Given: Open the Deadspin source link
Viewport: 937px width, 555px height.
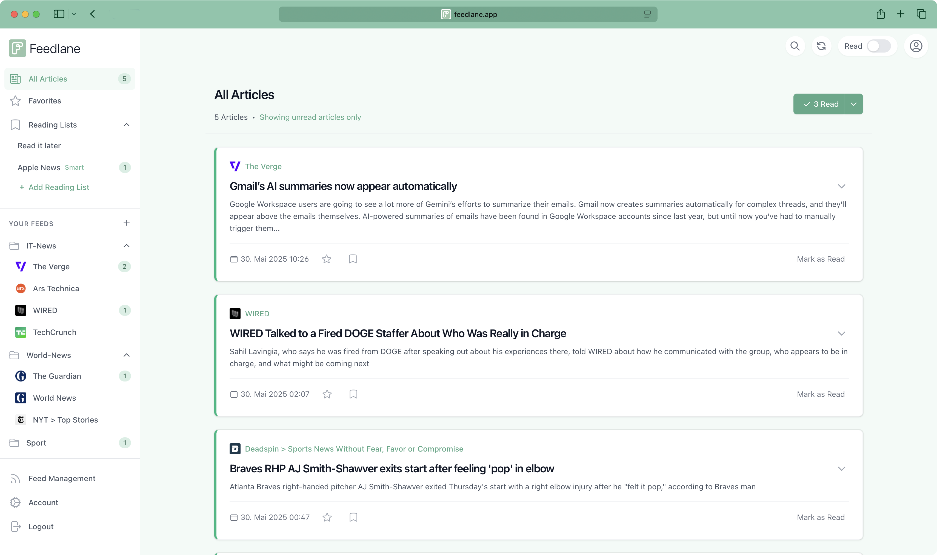Looking at the screenshot, I should click(354, 449).
